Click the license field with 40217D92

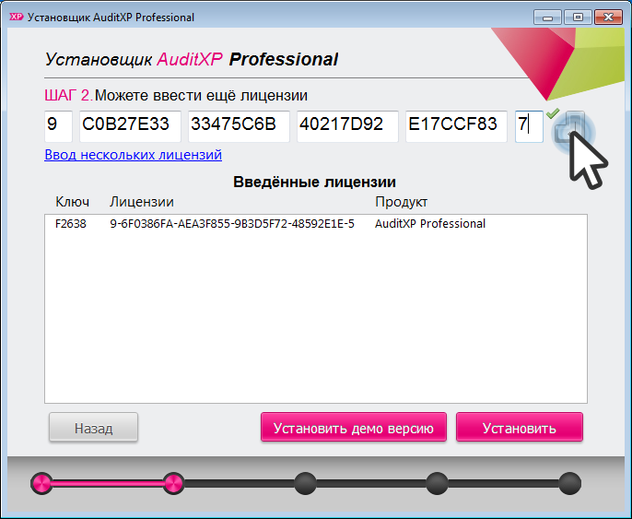347,126
